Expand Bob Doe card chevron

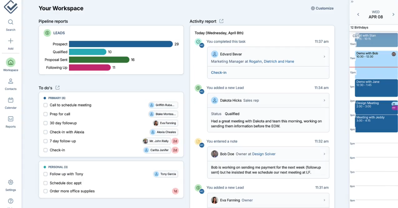[x=324, y=154]
